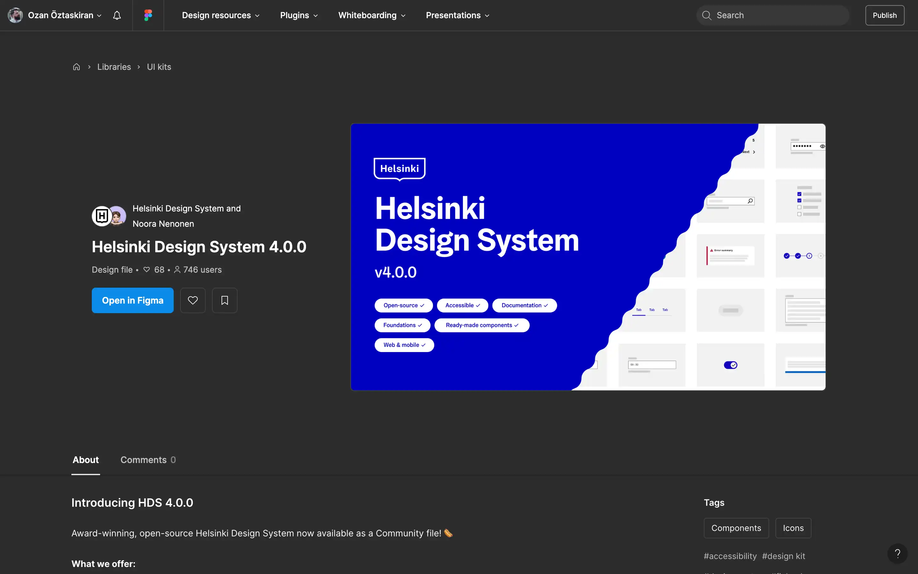Click the users icon beside 746 users
Screen dimensions: 918x574
click(x=177, y=269)
